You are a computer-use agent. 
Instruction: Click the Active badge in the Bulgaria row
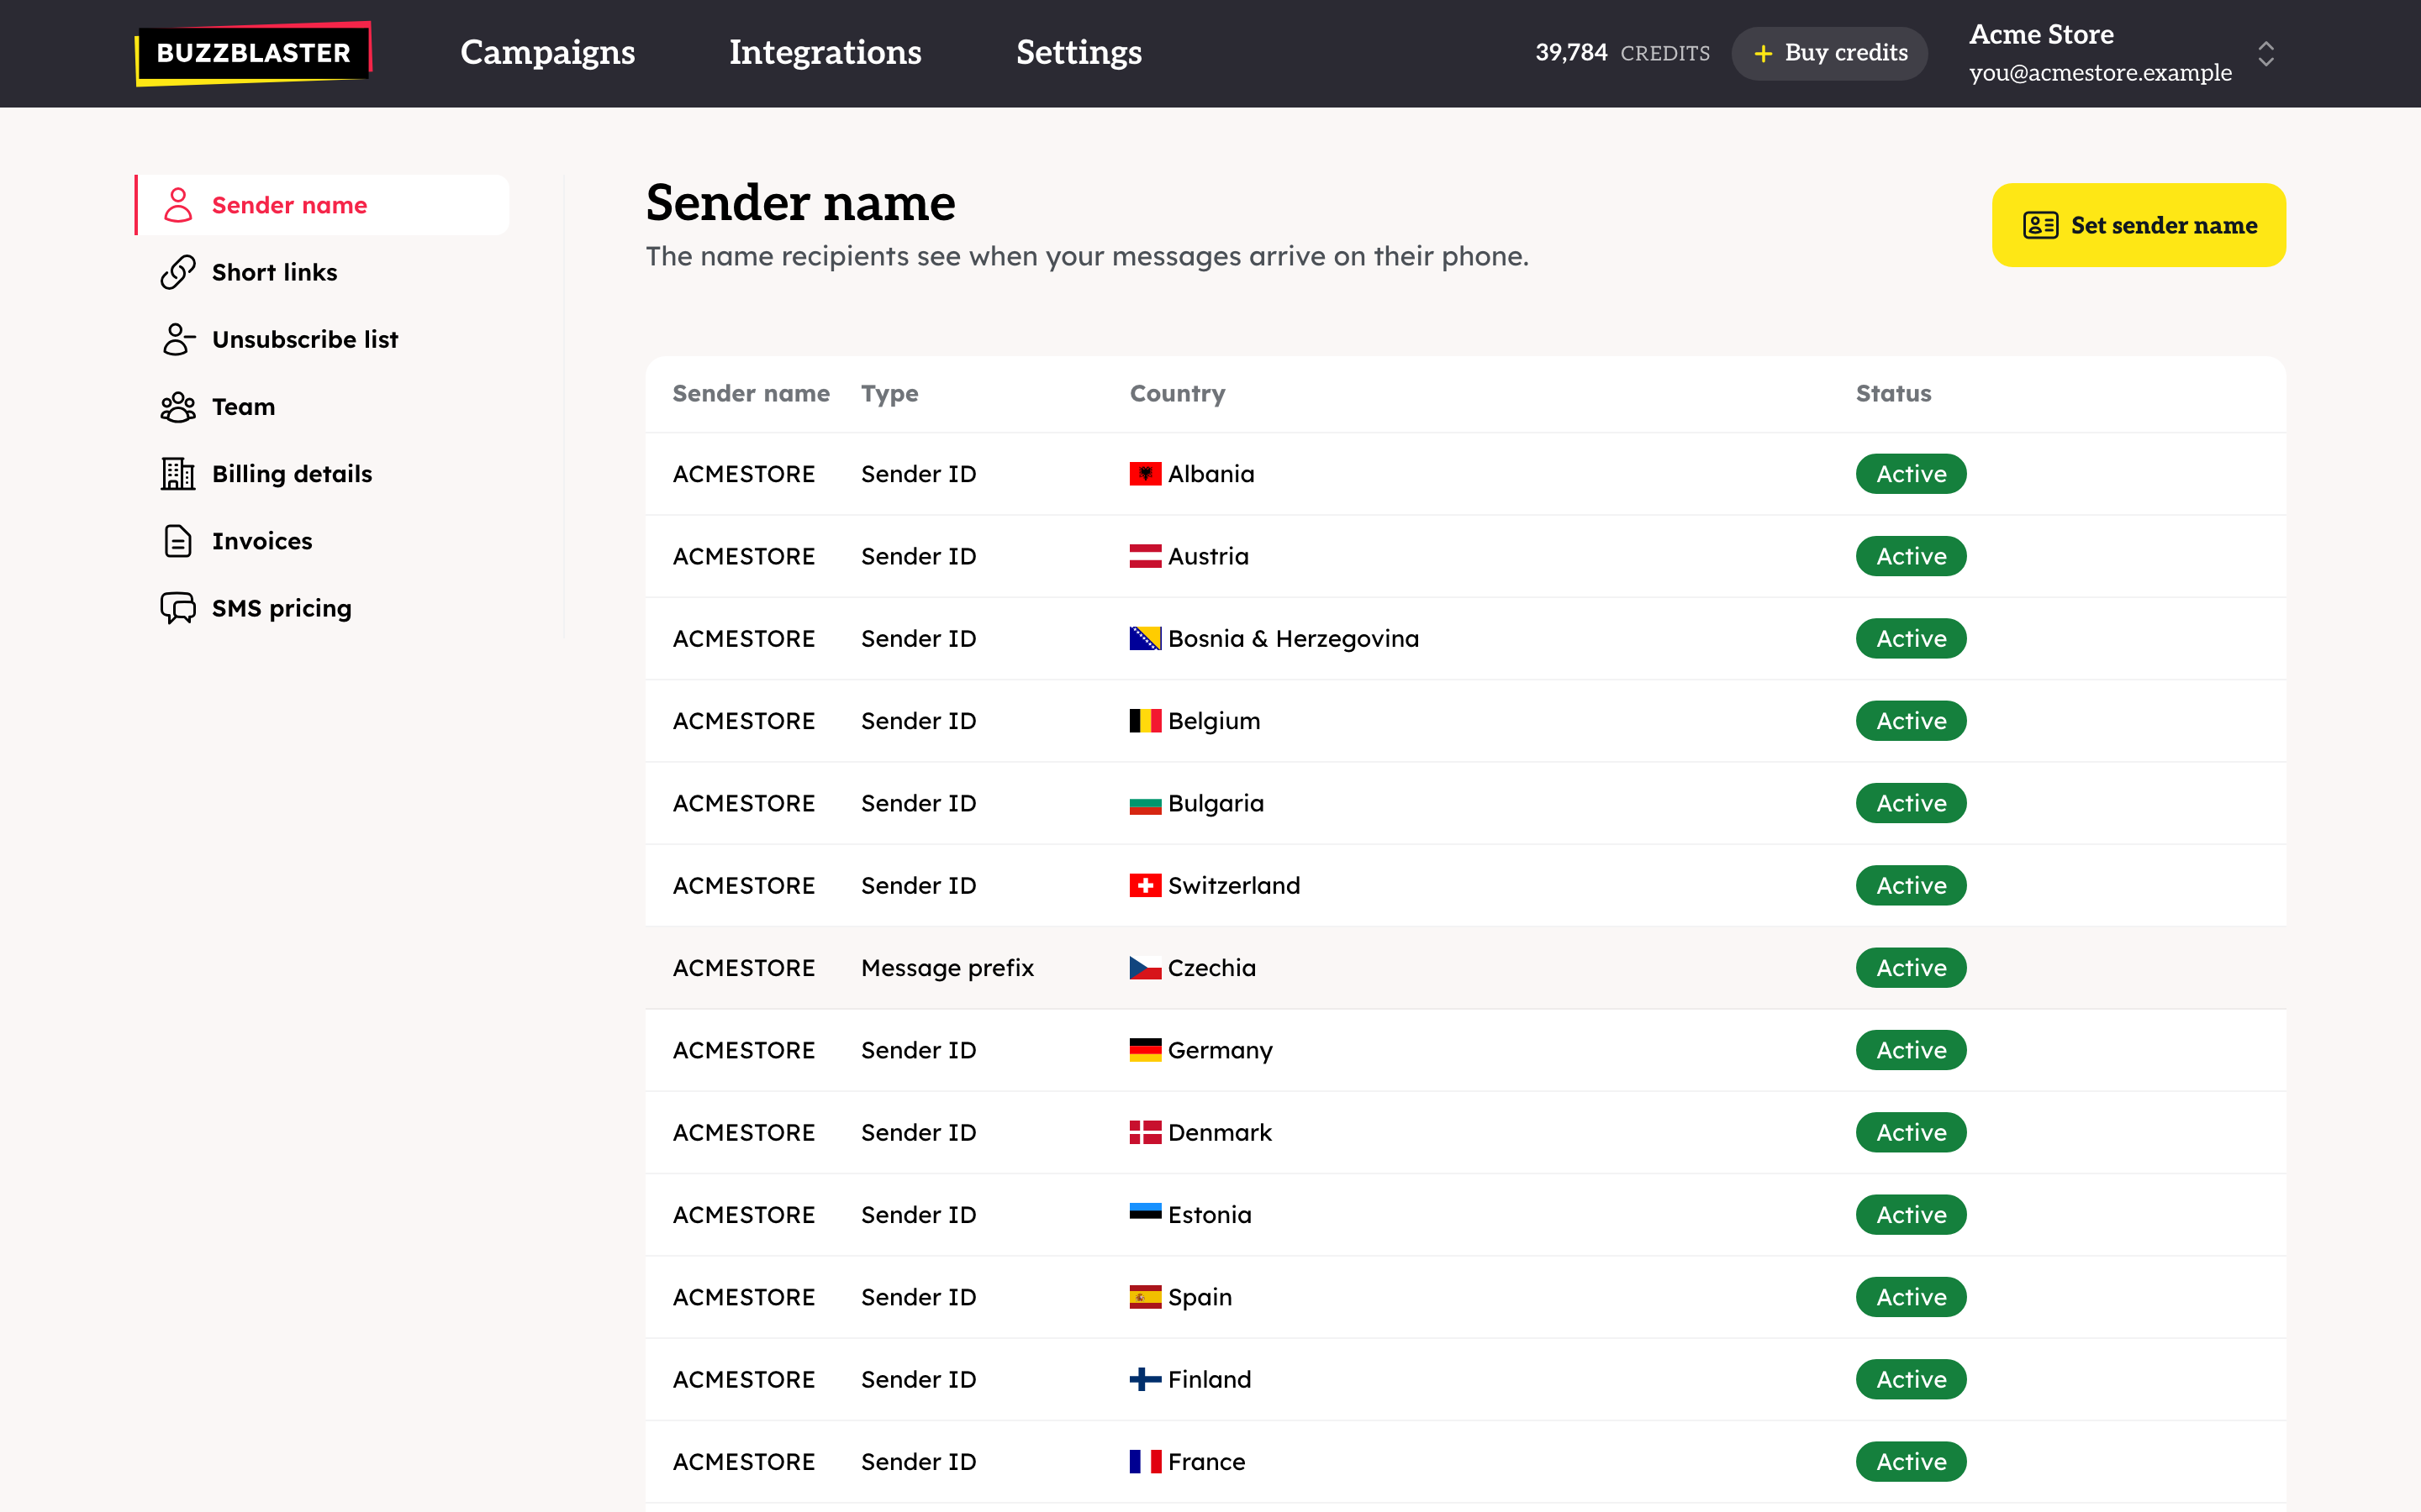(1911, 803)
